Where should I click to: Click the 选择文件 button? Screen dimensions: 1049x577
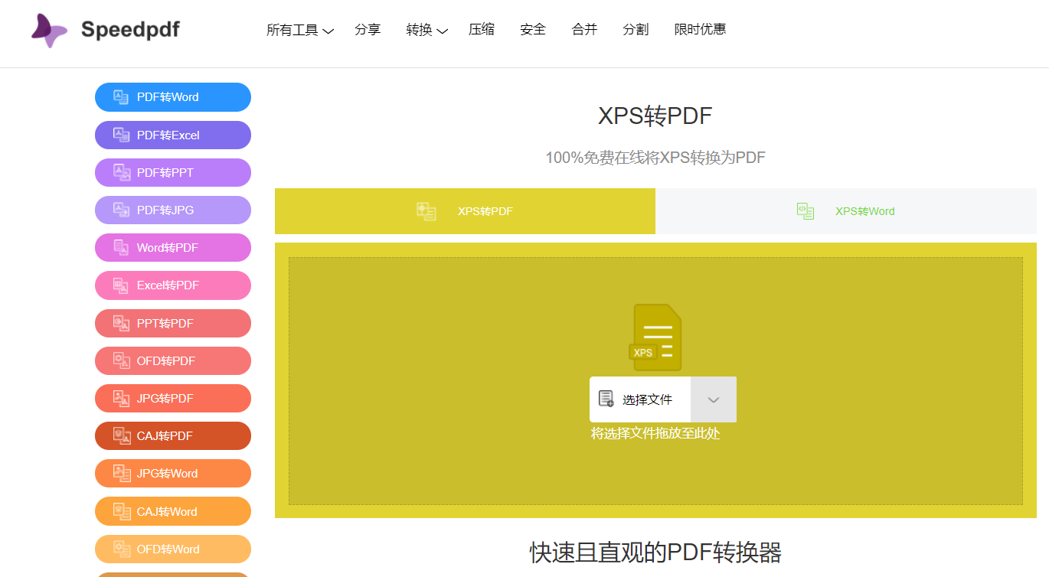coord(640,399)
